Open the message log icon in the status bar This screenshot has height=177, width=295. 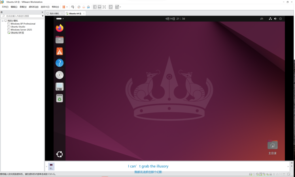(289, 174)
